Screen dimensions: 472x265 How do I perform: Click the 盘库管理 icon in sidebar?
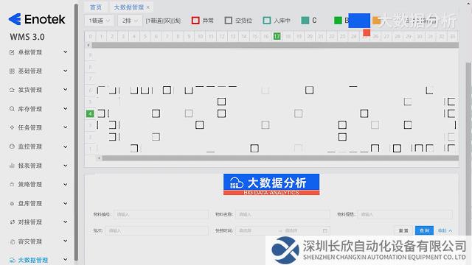click(x=12, y=203)
